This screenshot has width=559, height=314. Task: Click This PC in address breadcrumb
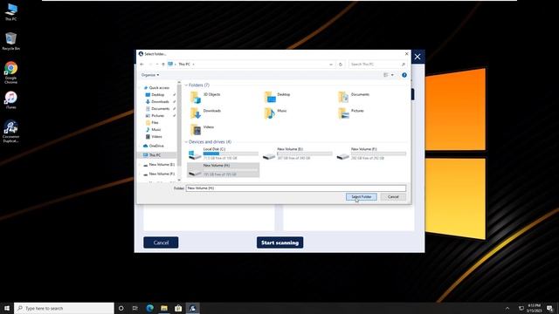point(184,64)
